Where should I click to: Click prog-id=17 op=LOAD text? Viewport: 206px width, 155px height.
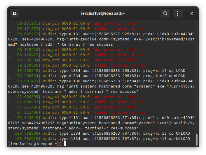tap(164, 71)
